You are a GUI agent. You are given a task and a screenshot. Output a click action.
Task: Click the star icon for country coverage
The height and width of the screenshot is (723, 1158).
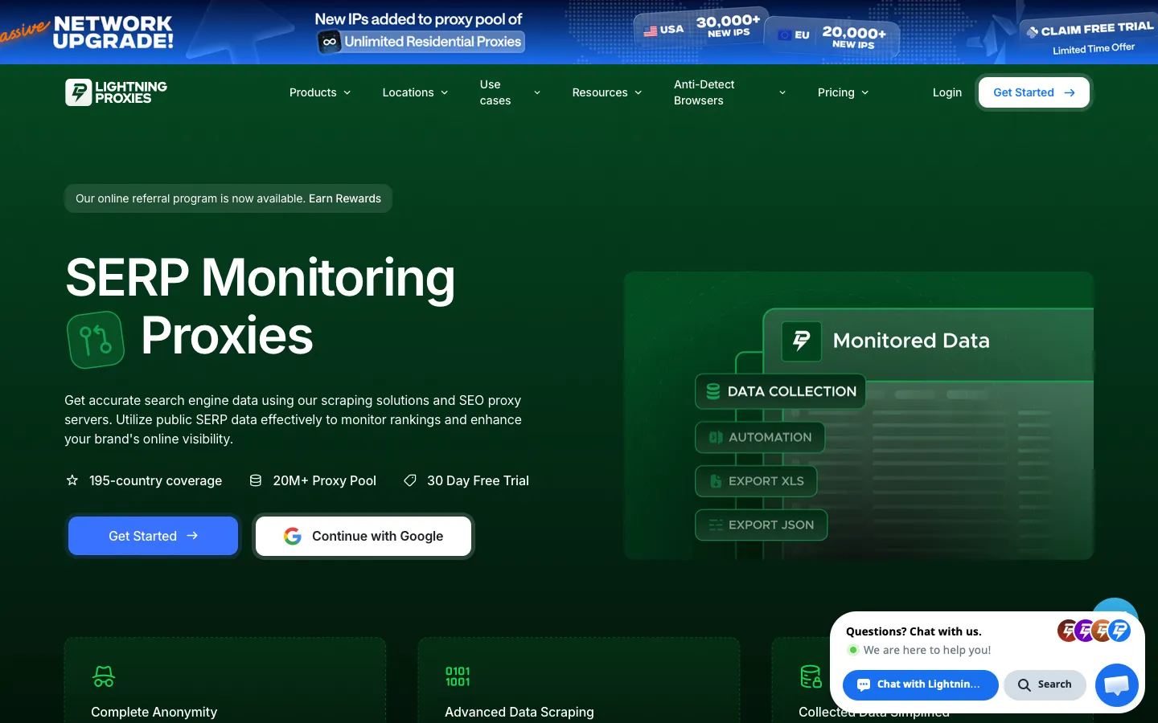(x=72, y=480)
